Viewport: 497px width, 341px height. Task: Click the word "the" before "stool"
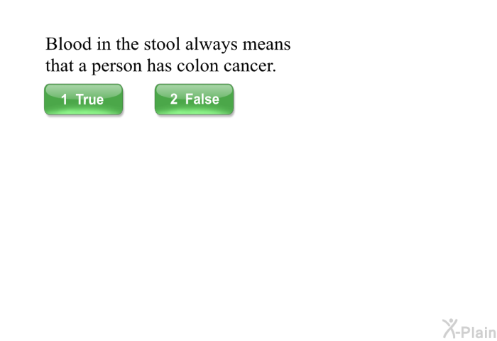click(x=127, y=44)
